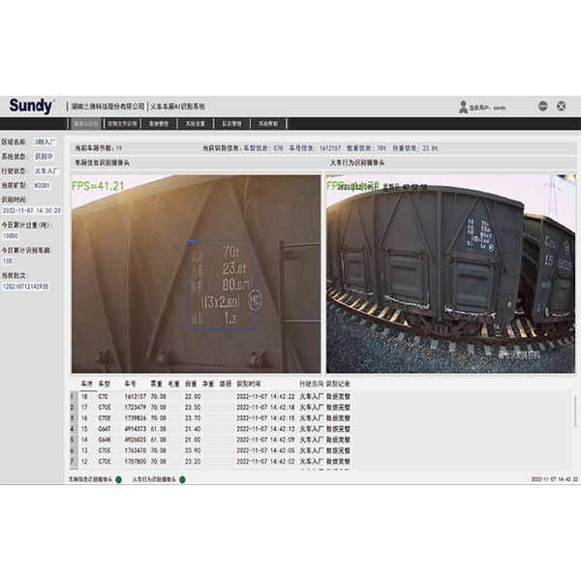Open the 系统帮助 tab
Screen dimensions: 581x581
pos(266,124)
